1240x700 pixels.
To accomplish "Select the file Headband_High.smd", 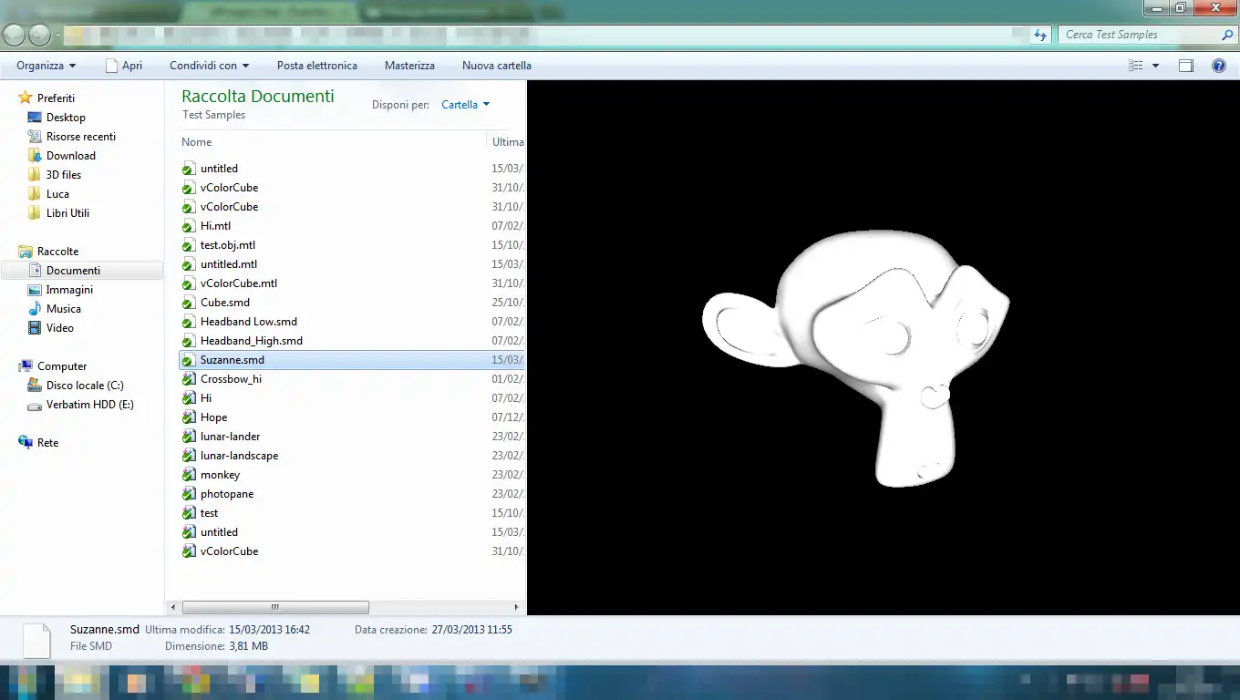I will (252, 341).
